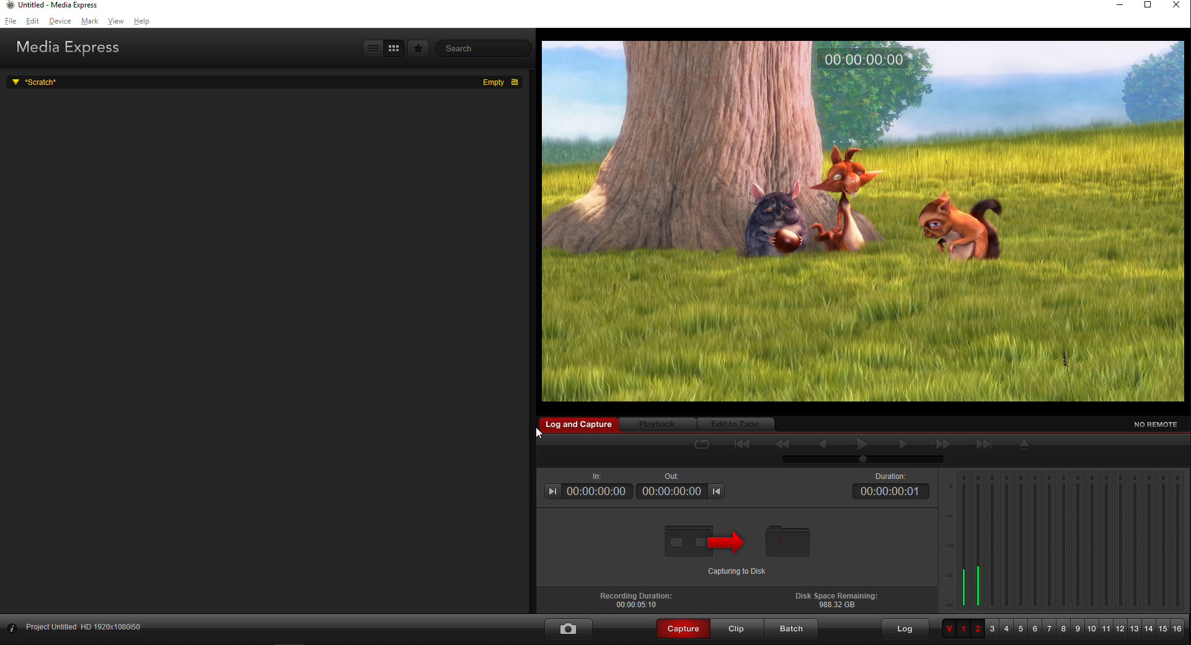The width and height of the screenshot is (1191, 645).
Task: Jump to next clip in transport
Action: click(983, 444)
